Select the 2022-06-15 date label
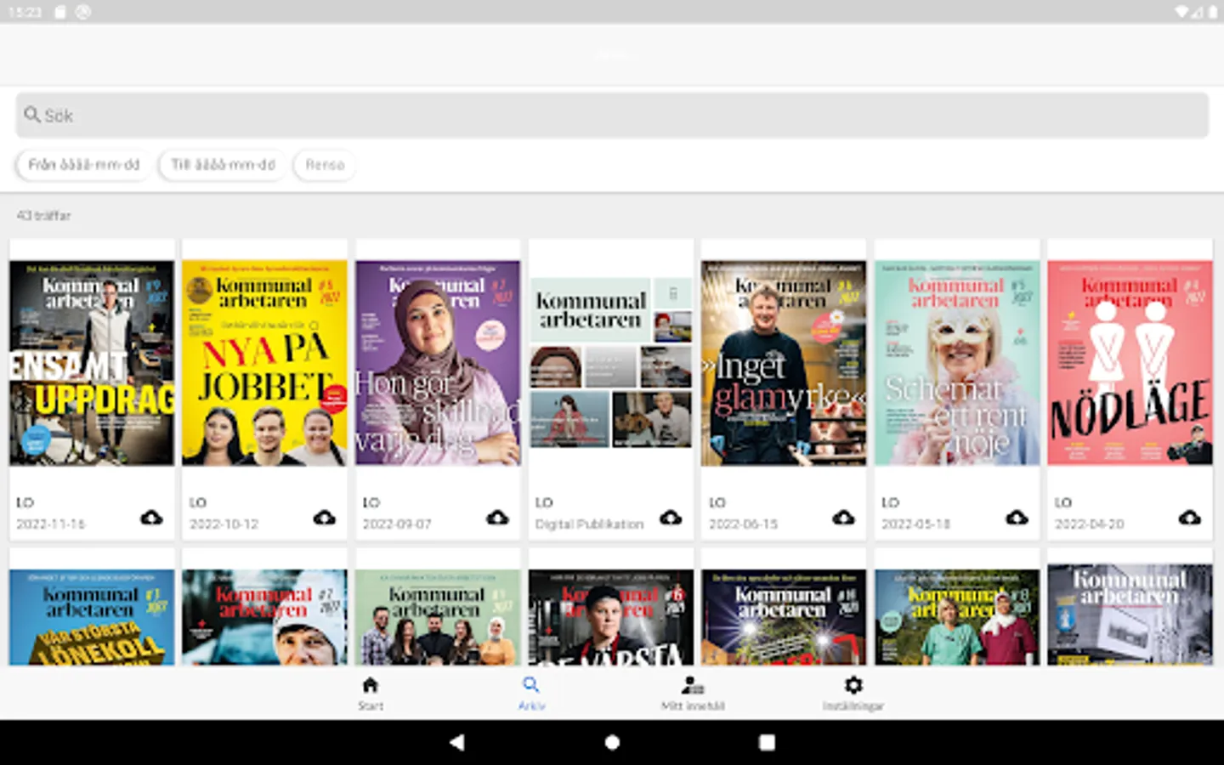Screen dimensions: 1224x765 pyautogui.click(x=743, y=524)
